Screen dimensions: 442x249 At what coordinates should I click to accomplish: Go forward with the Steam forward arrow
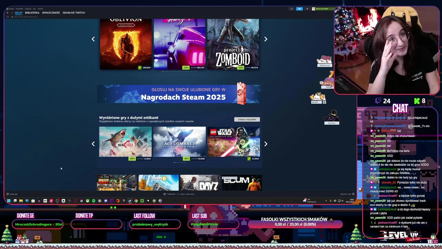12,13
